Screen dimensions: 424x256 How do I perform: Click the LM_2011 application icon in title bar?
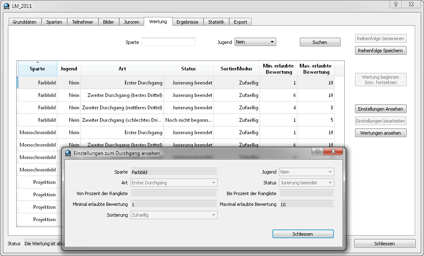pos(7,6)
